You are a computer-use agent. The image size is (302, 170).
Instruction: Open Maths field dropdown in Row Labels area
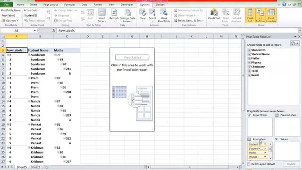click(265, 153)
